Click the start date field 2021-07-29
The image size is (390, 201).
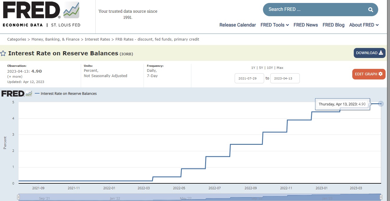(249, 78)
